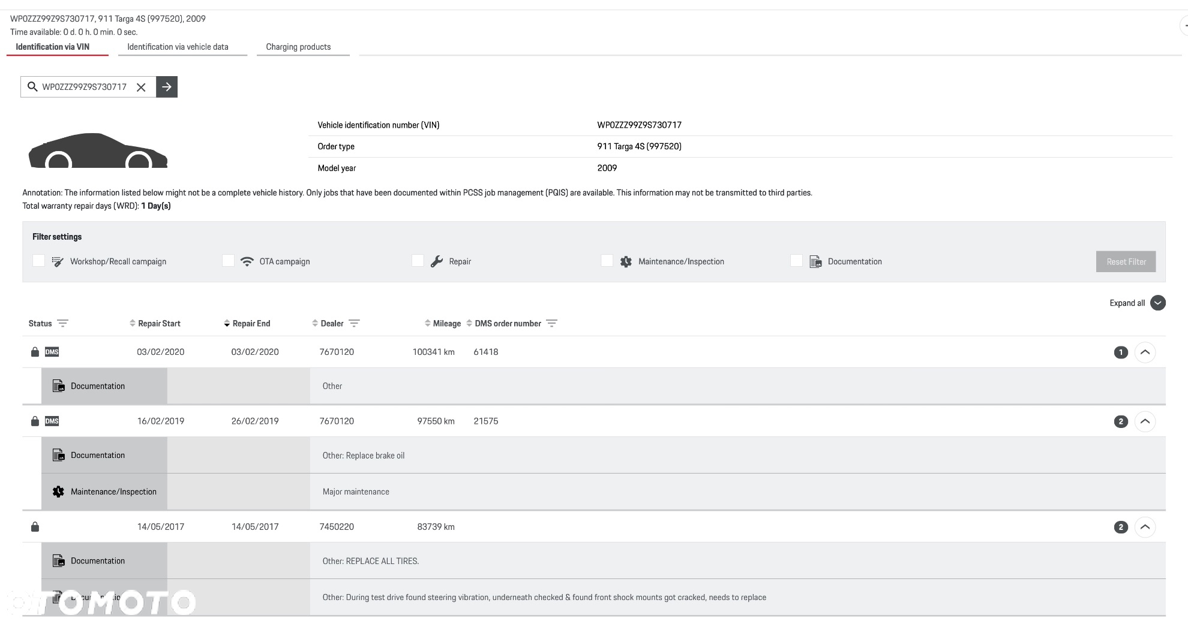Select mileage 83739 km value
The width and height of the screenshot is (1188, 621).
[436, 527]
